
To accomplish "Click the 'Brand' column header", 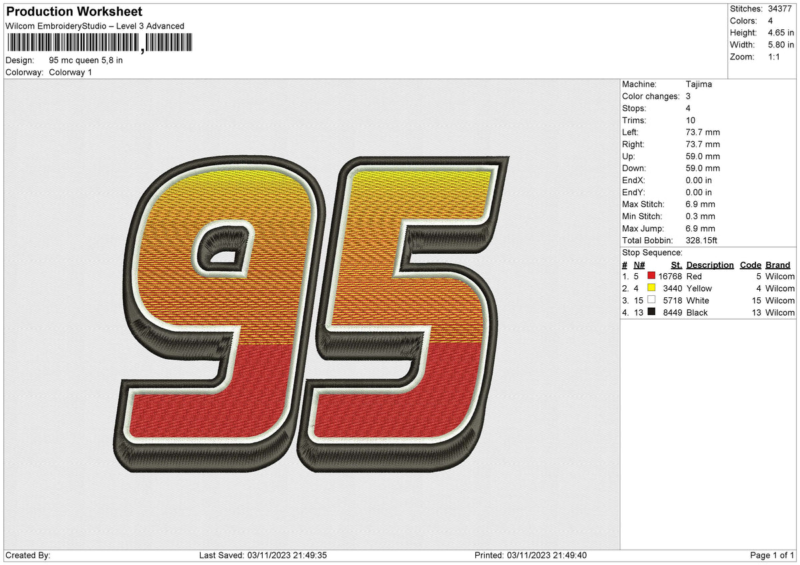I will tap(778, 265).
